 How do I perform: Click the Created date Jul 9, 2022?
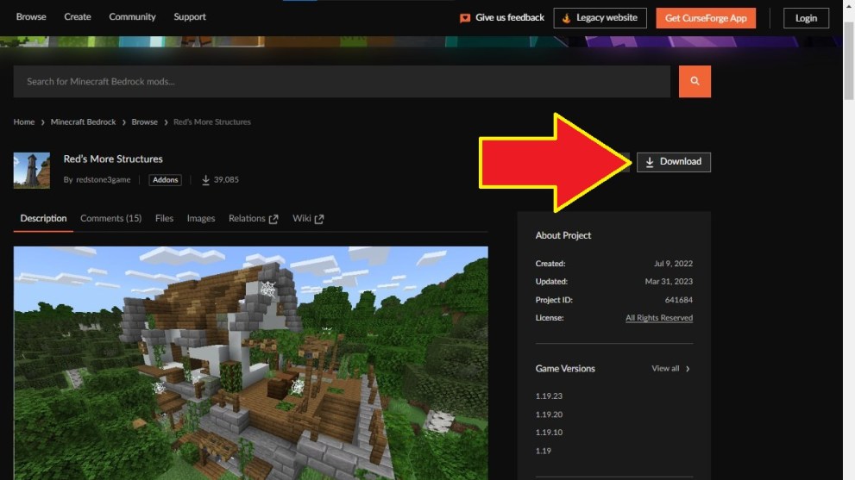(674, 264)
